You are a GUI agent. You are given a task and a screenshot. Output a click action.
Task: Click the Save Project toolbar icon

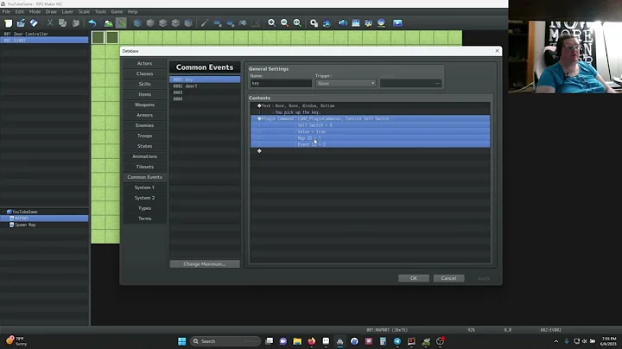[x=34, y=23]
